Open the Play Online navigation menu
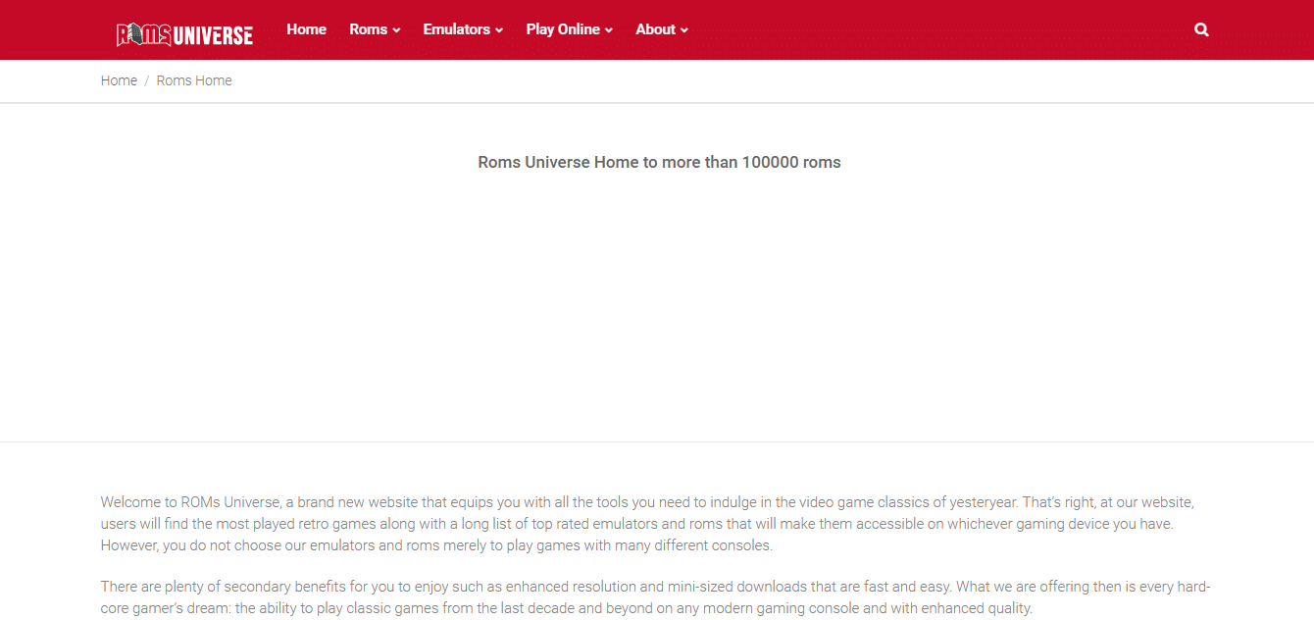Image resolution: width=1314 pixels, height=620 pixels. coord(570,29)
